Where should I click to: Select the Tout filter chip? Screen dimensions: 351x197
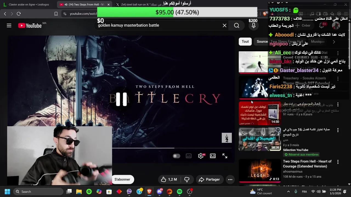point(245,42)
